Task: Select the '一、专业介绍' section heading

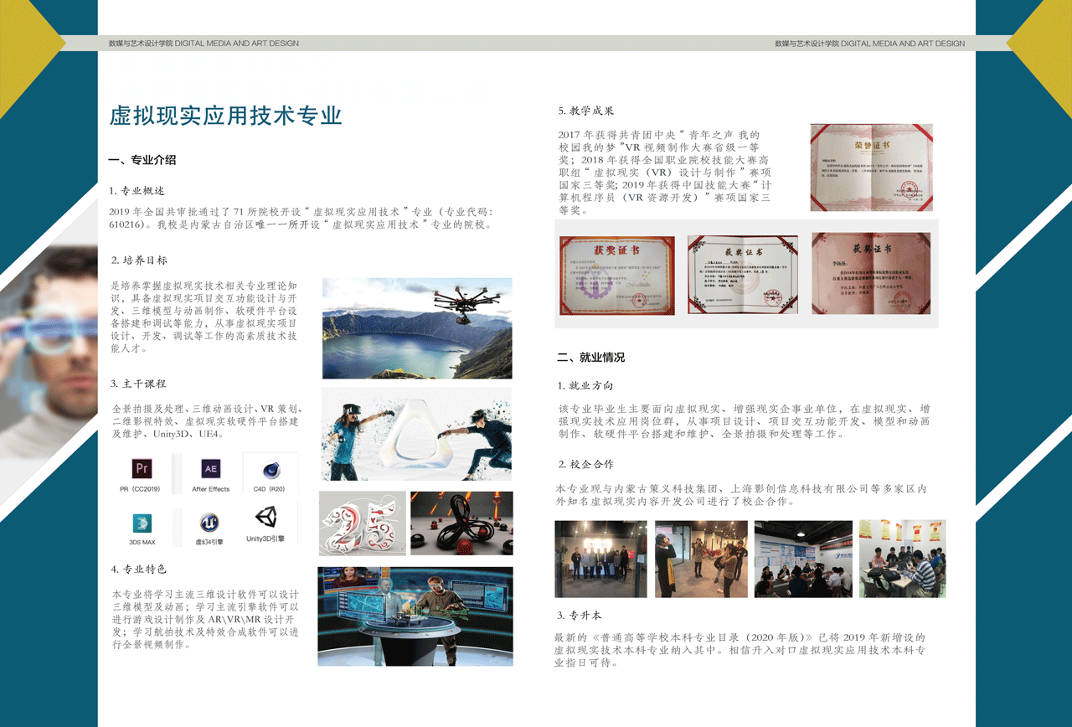Action: [142, 160]
